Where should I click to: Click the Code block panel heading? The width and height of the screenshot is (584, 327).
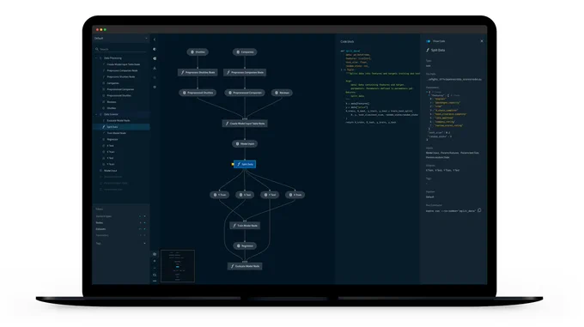coord(347,42)
